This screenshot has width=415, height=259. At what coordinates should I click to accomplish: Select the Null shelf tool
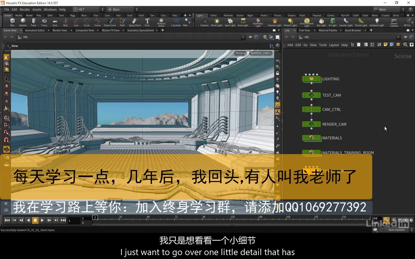pos(65,22)
